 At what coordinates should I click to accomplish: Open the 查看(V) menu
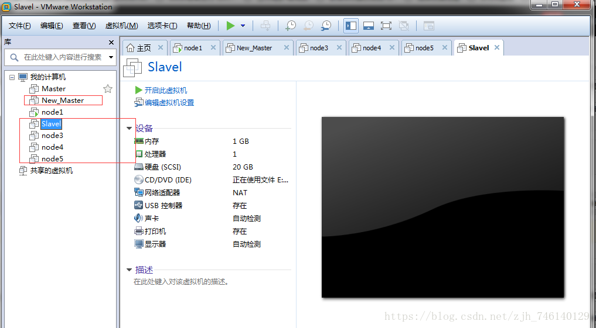84,26
